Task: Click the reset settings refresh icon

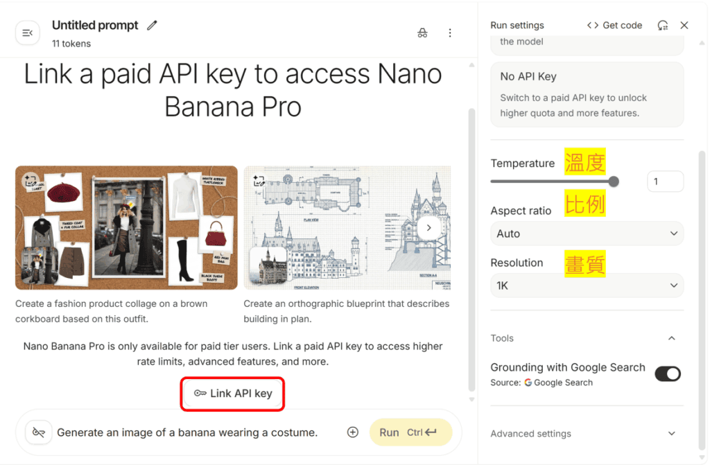Action: point(663,26)
